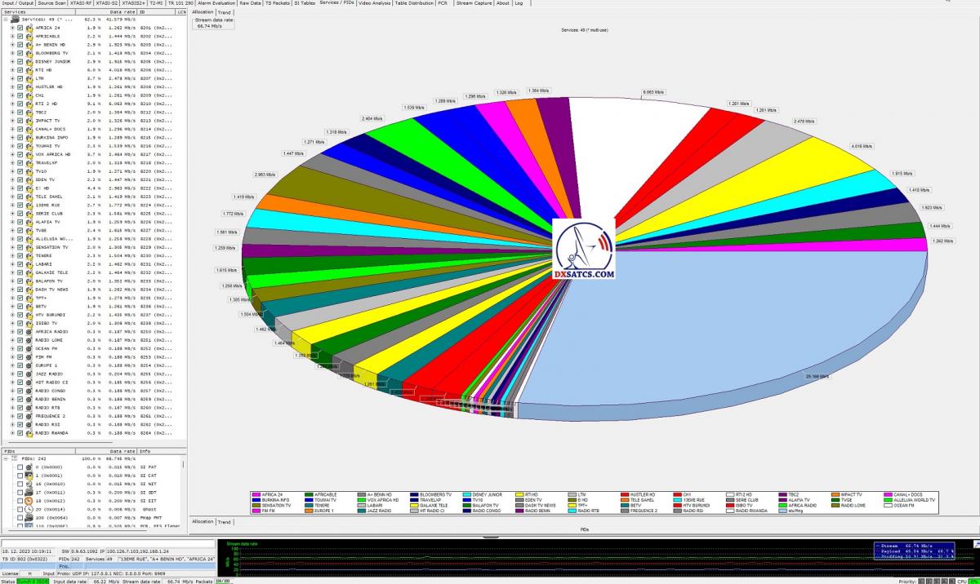Click the DISNEY JUNIOR service icon

[x=29, y=61]
